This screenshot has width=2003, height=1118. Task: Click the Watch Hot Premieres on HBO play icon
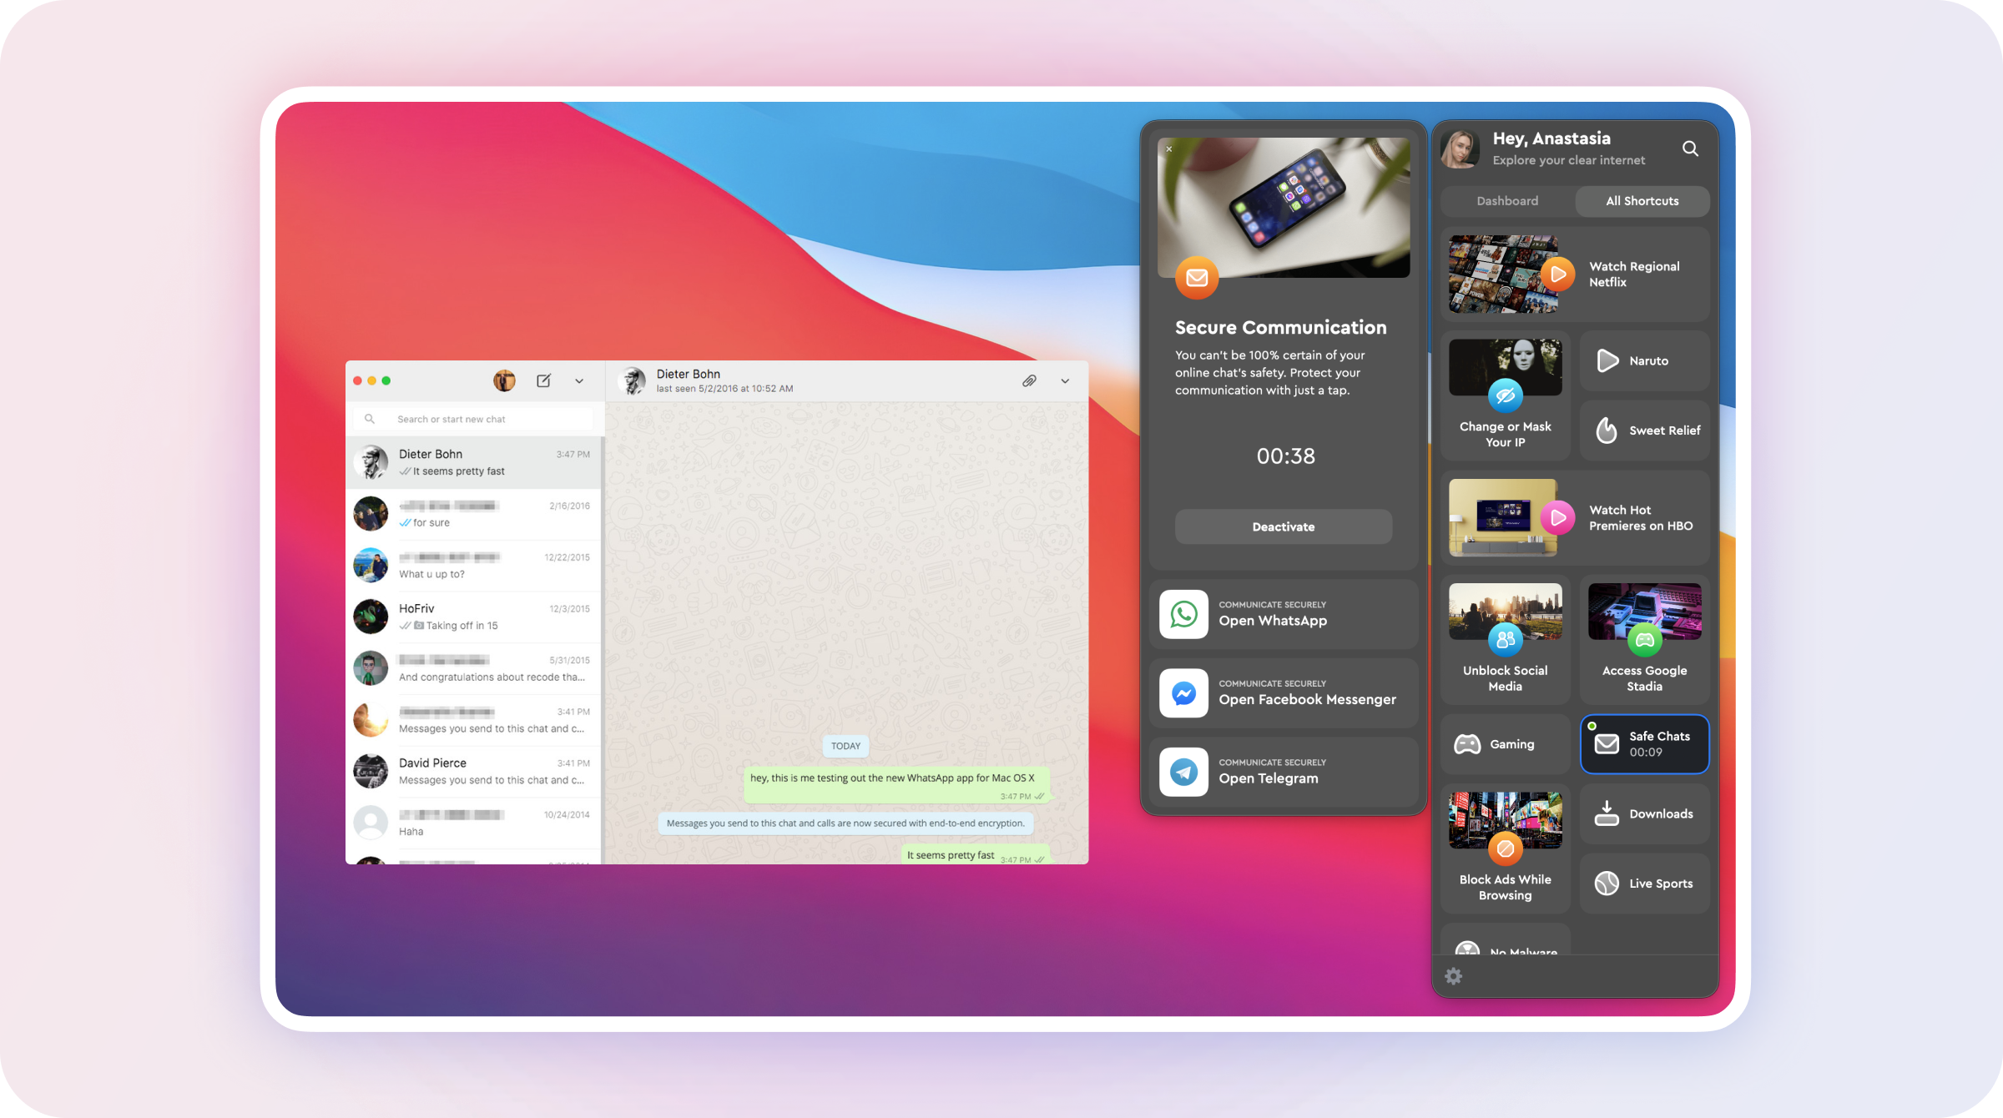click(x=1557, y=518)
